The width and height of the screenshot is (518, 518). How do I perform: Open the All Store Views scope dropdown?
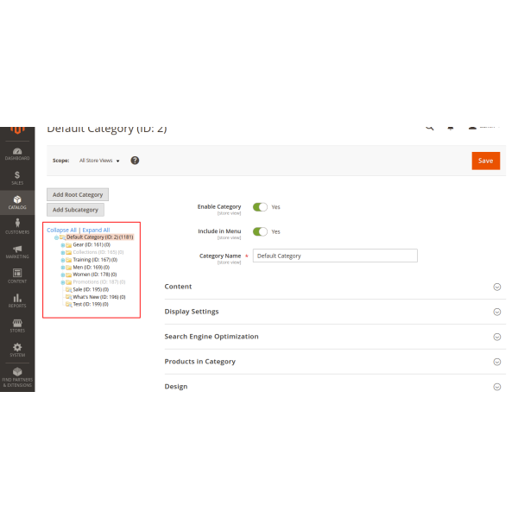point(99,161)
